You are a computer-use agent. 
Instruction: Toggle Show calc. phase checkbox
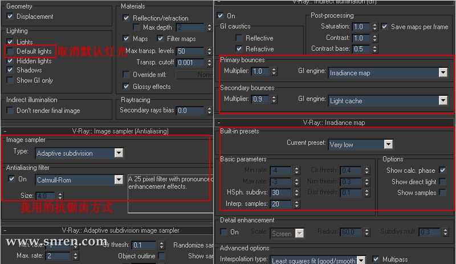pos(443,170)
